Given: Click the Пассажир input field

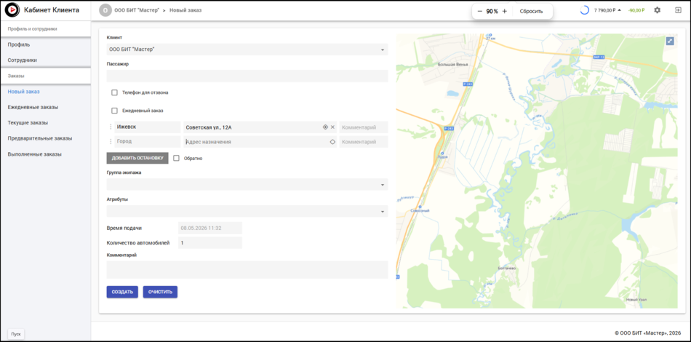Looking at the screenshot, I should (x=247, y=76).
